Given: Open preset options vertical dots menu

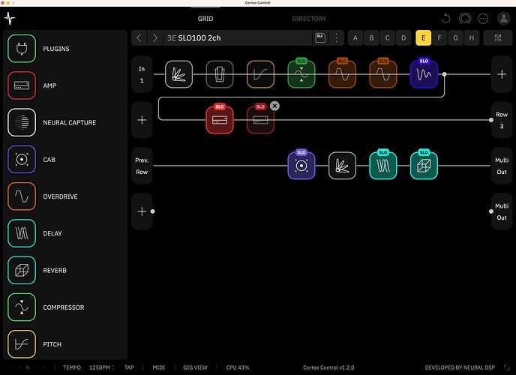Looking at the screenshot, I should (x=336, y=37).
